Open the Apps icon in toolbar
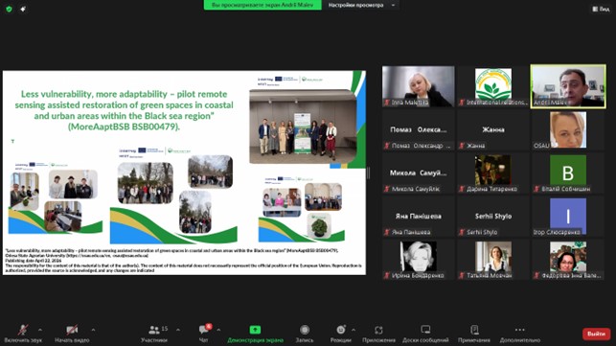 click(378, 330)
